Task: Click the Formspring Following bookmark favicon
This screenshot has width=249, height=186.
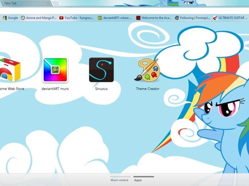Action: [177, 18]
